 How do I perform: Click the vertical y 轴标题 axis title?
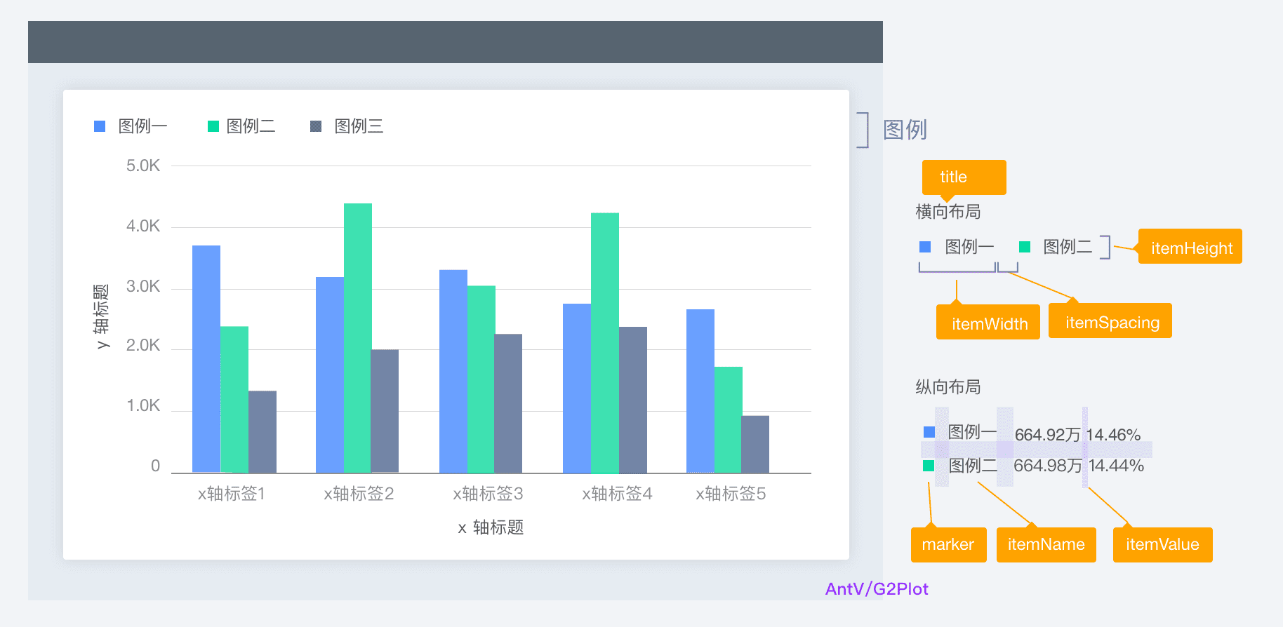coord(102,316)
